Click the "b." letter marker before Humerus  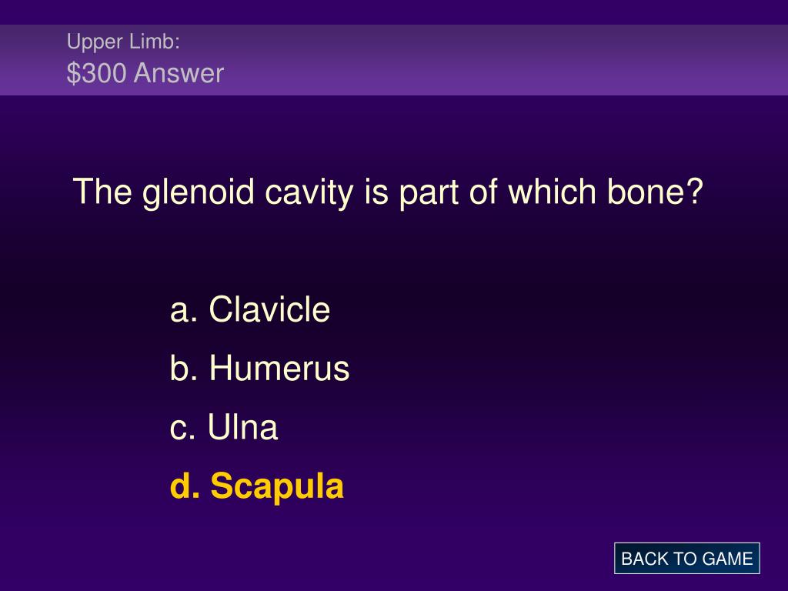(x=183, y=368)
